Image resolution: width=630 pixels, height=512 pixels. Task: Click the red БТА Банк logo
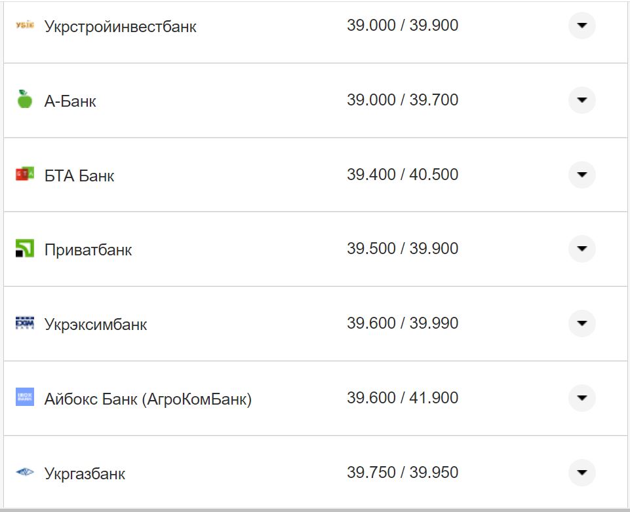24,175
